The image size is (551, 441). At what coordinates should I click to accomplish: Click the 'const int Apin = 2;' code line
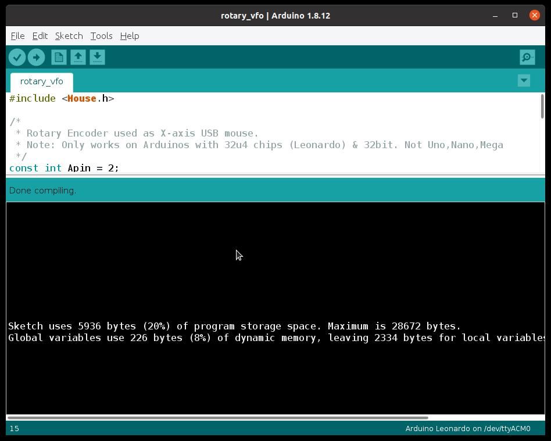[x=64, y=168]
